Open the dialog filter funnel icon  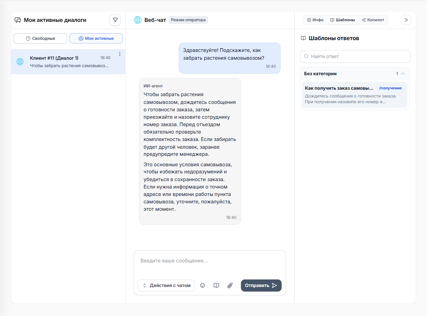(x=115, y=20)
